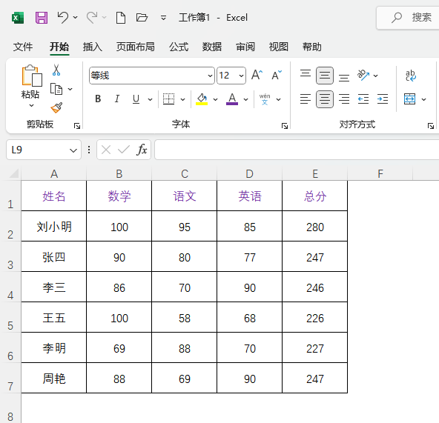Screen dimensions: 439x423
Task: Select the Format Painter brush icon
Action: click(x=56, y=107)
